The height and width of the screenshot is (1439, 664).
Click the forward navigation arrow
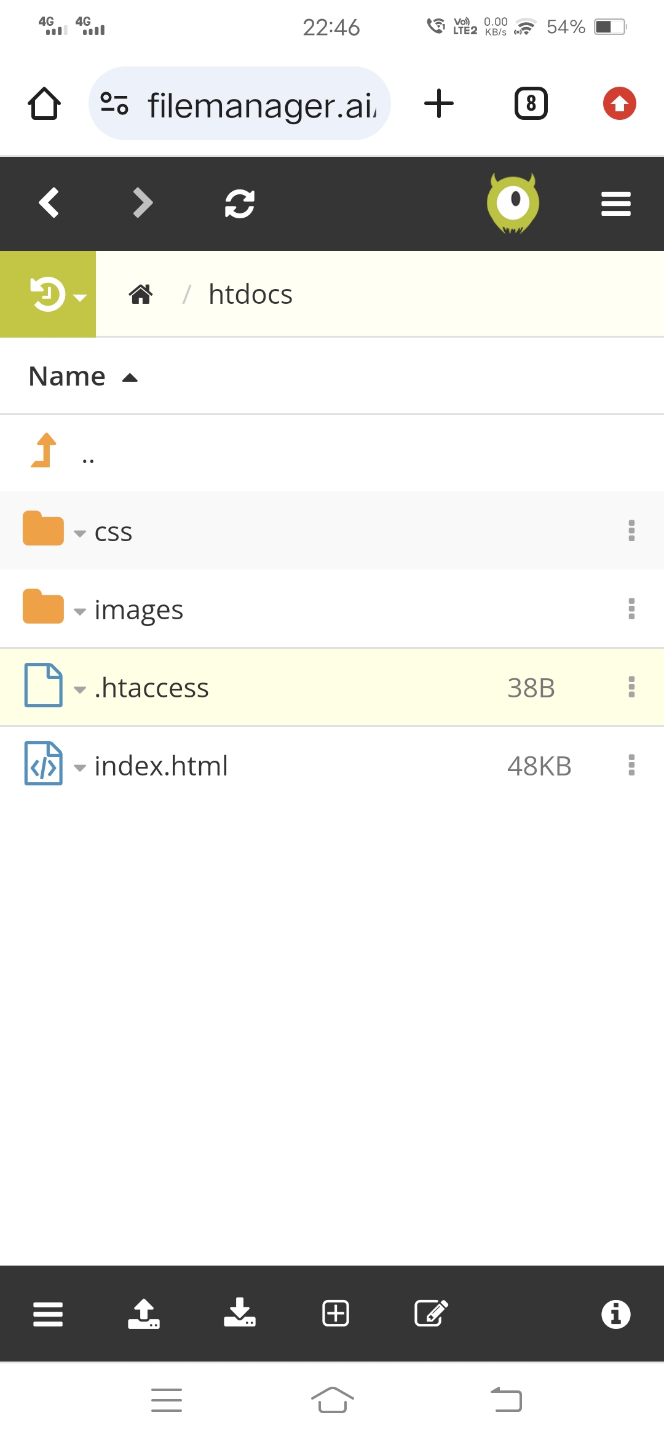143,203
